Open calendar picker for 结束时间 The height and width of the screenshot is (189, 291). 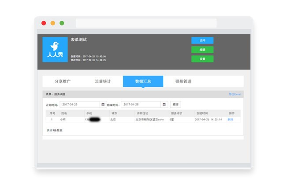164,105
